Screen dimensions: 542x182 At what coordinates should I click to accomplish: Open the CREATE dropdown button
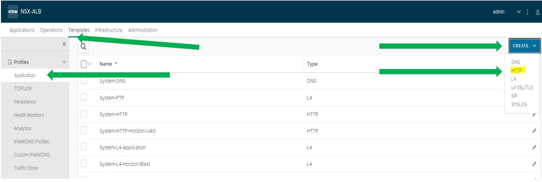524,46
